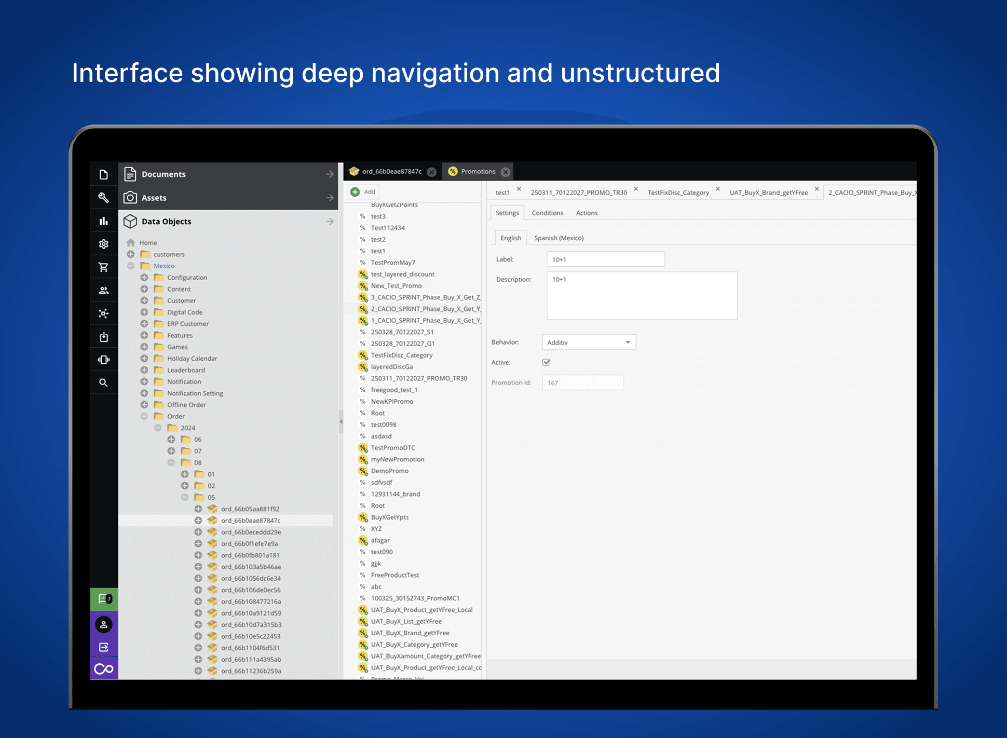
Task: Open the shopping cart sidebar icon
Action: (103, 267)
